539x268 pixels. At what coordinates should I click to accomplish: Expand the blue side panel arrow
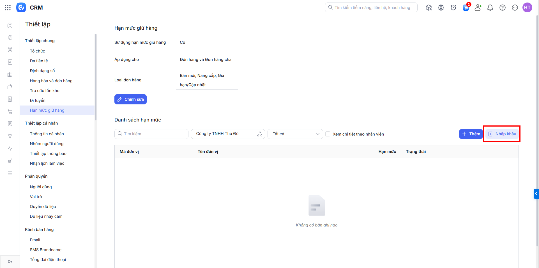coord(536,194)
